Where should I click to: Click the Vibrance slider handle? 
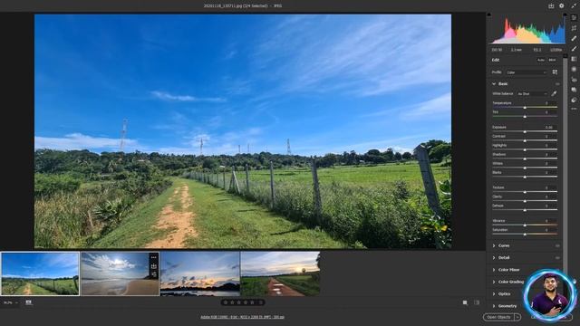click(x=525, y=225)
